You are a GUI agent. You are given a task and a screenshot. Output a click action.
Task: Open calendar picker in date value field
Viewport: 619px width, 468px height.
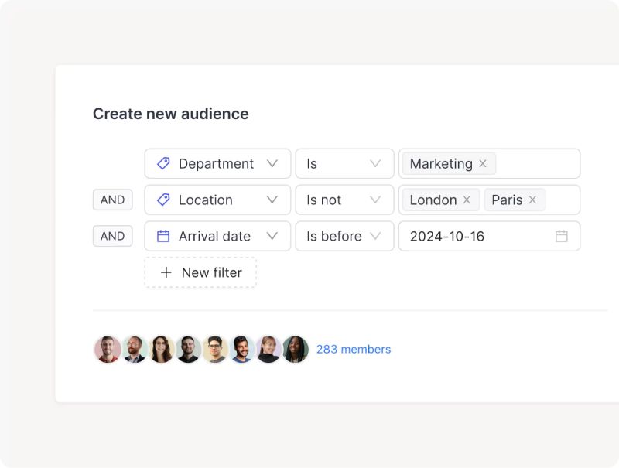(x=562, y=236)
